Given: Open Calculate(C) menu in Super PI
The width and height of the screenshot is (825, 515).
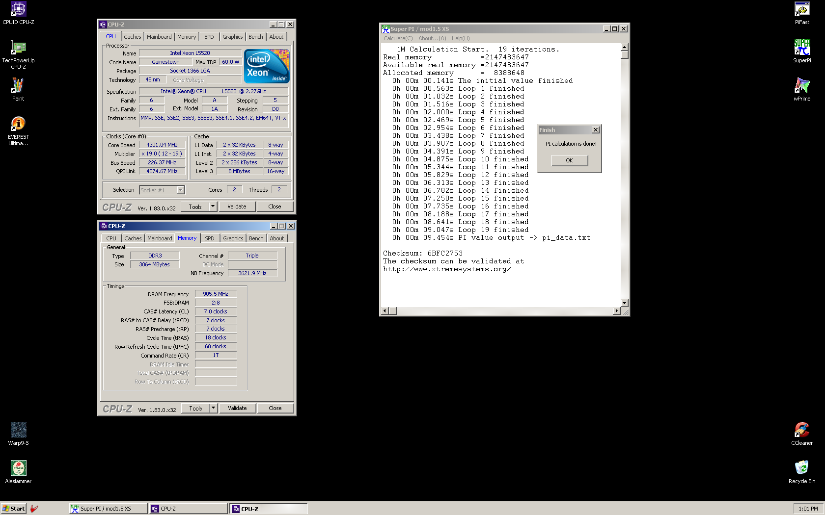Looking at the screenshot, I should (398, 38).
